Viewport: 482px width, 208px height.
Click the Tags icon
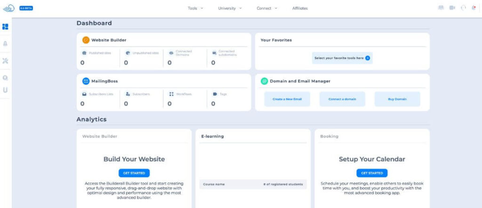point(215,94)
